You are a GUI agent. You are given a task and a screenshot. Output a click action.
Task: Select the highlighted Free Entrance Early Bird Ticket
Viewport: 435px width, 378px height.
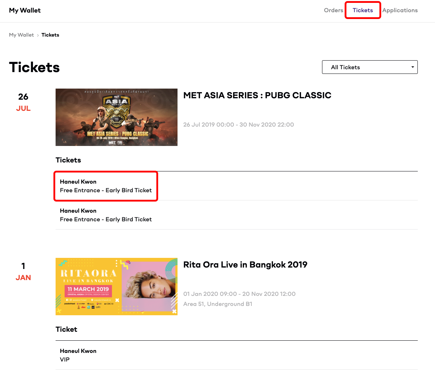105,186
